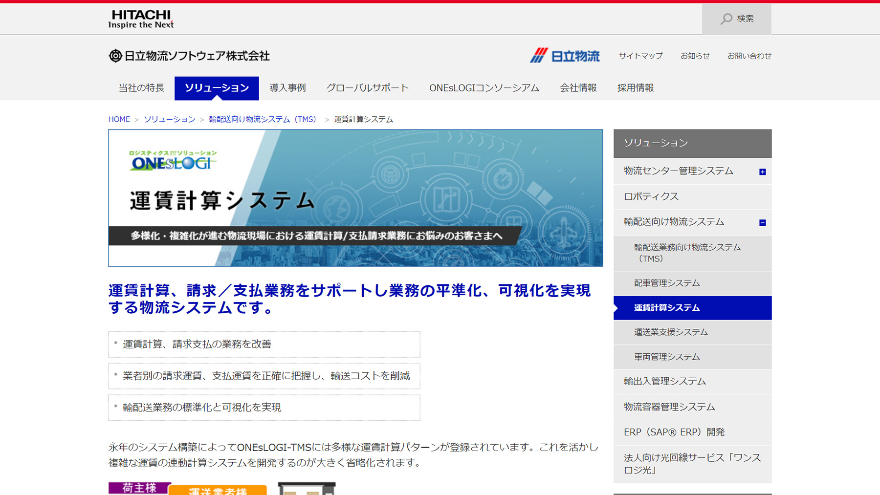Click the 日立物流 logo in header
This screenshot has height=495, width=880.
pyautogui.click(x=565, y=56)
